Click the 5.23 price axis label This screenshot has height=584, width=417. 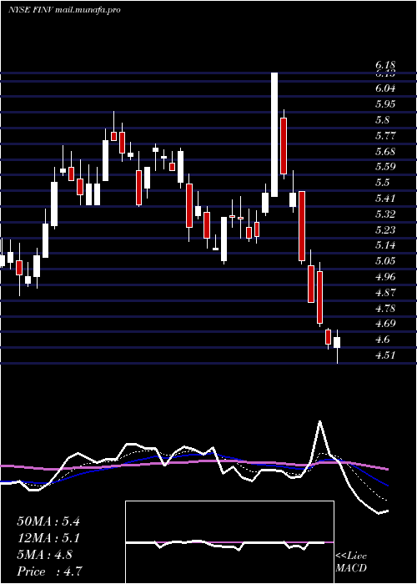tap(384, 229)
